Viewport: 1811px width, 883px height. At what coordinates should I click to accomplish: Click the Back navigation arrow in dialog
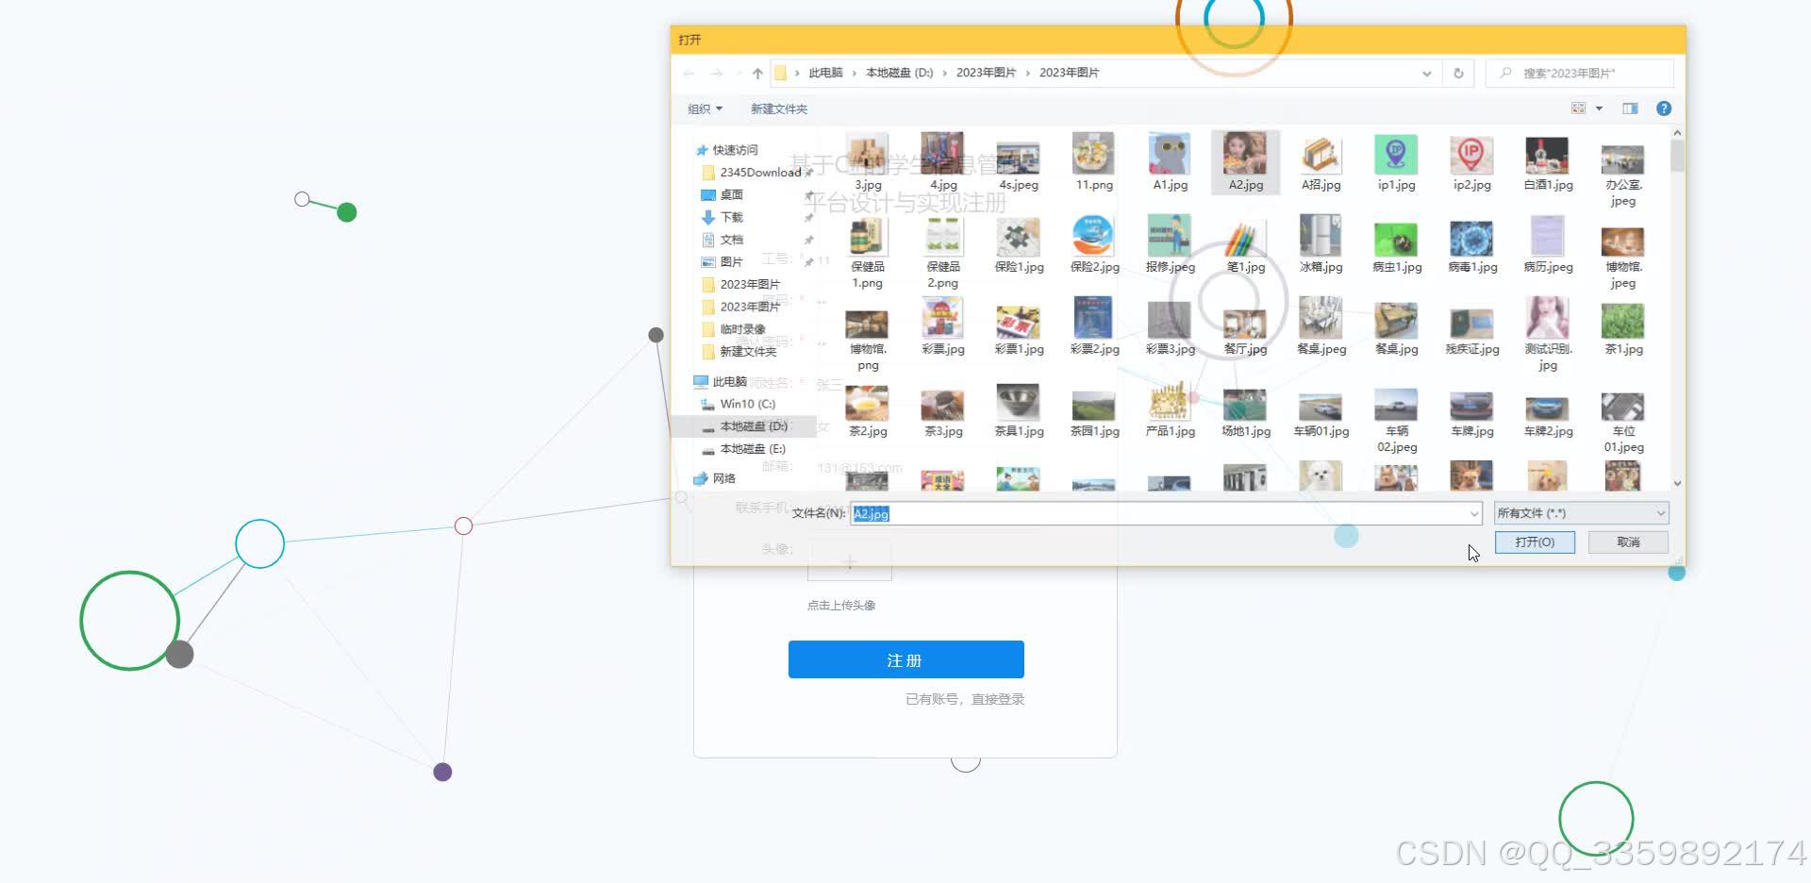pyautogui.click(x=689, y=74)
